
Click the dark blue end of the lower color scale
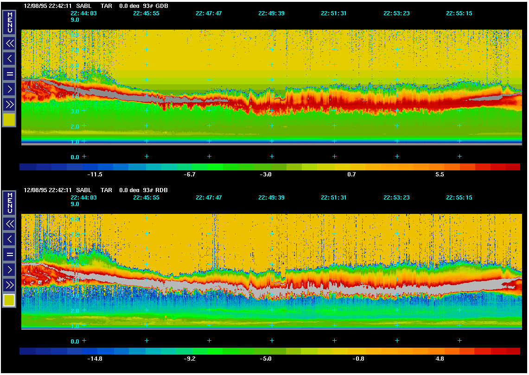27,351
